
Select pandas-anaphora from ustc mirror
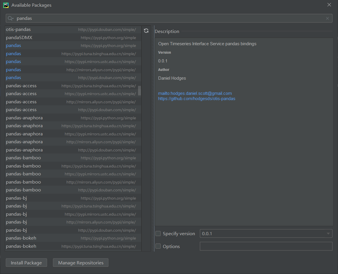coord(73,134)
